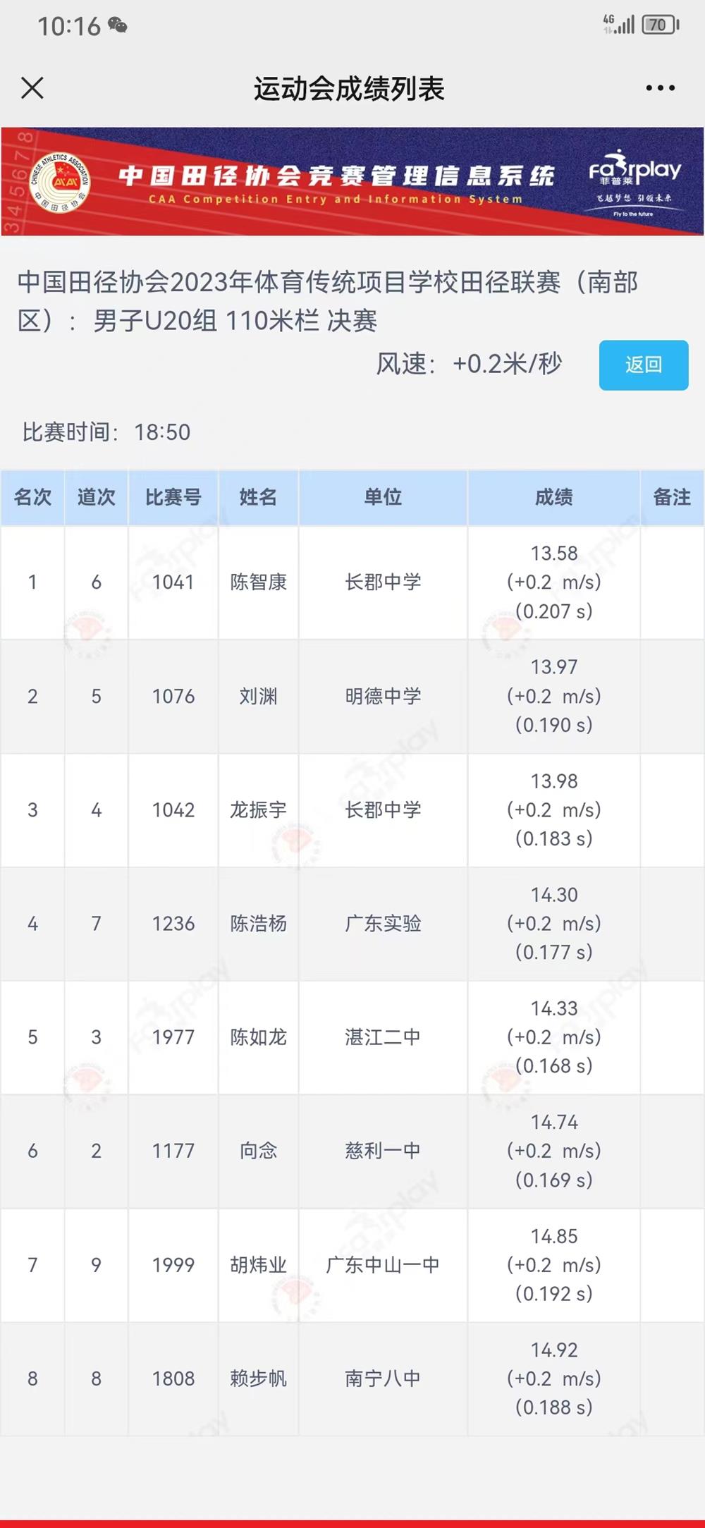
Task: Tap the blue 返回 button
Action: tap(643, 365)
